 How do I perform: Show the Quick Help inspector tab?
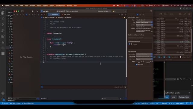(143, 15)
